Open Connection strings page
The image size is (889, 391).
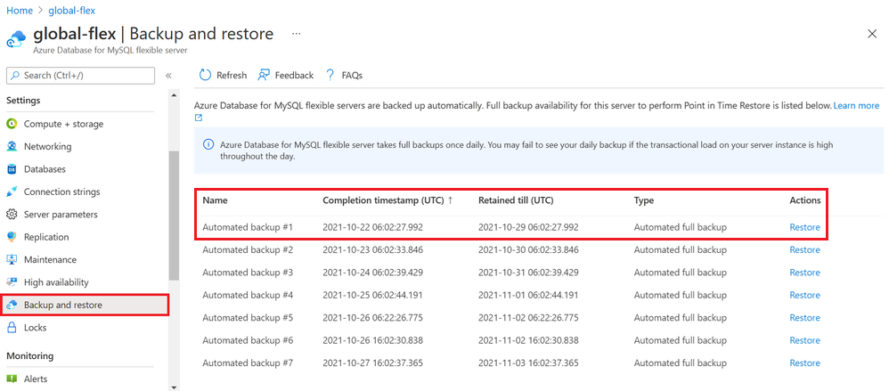pyautogui.click(x=61, y=191)
